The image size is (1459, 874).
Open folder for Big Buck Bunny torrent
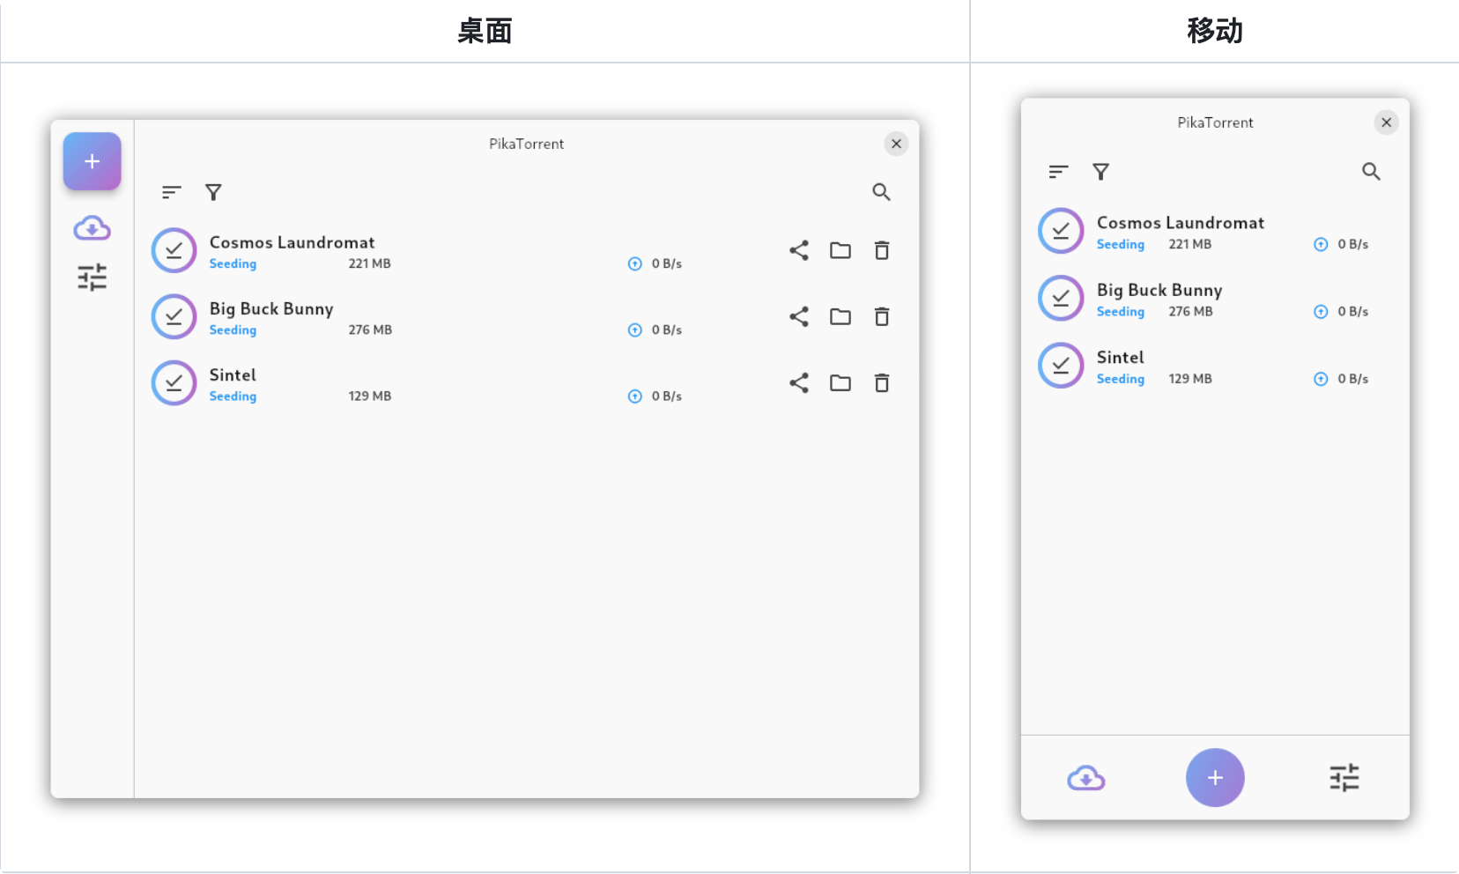click(841, 316)
